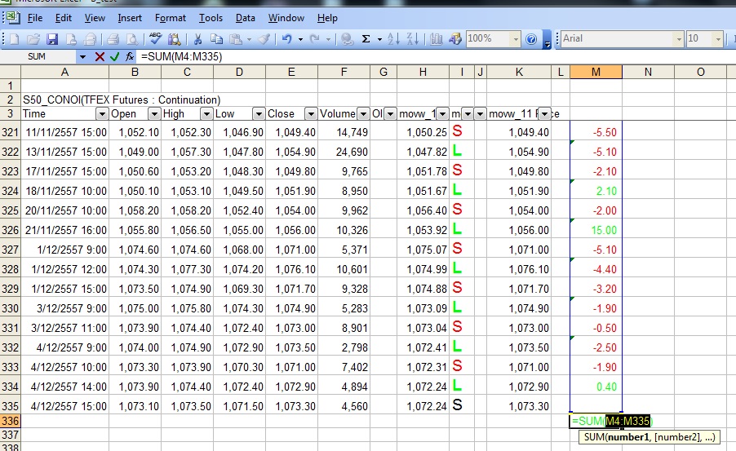Image resolution: width=736 pixels, height=451 pixels.
Task: Open the Name Box dropdown arrow
Action: click(x=82, y=57)
